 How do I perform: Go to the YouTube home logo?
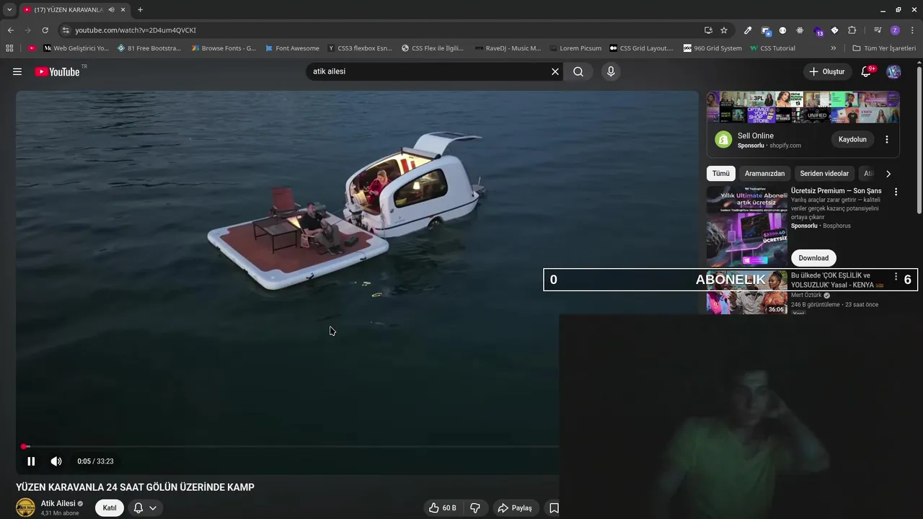pyautogui.click(x=57, y=71)
